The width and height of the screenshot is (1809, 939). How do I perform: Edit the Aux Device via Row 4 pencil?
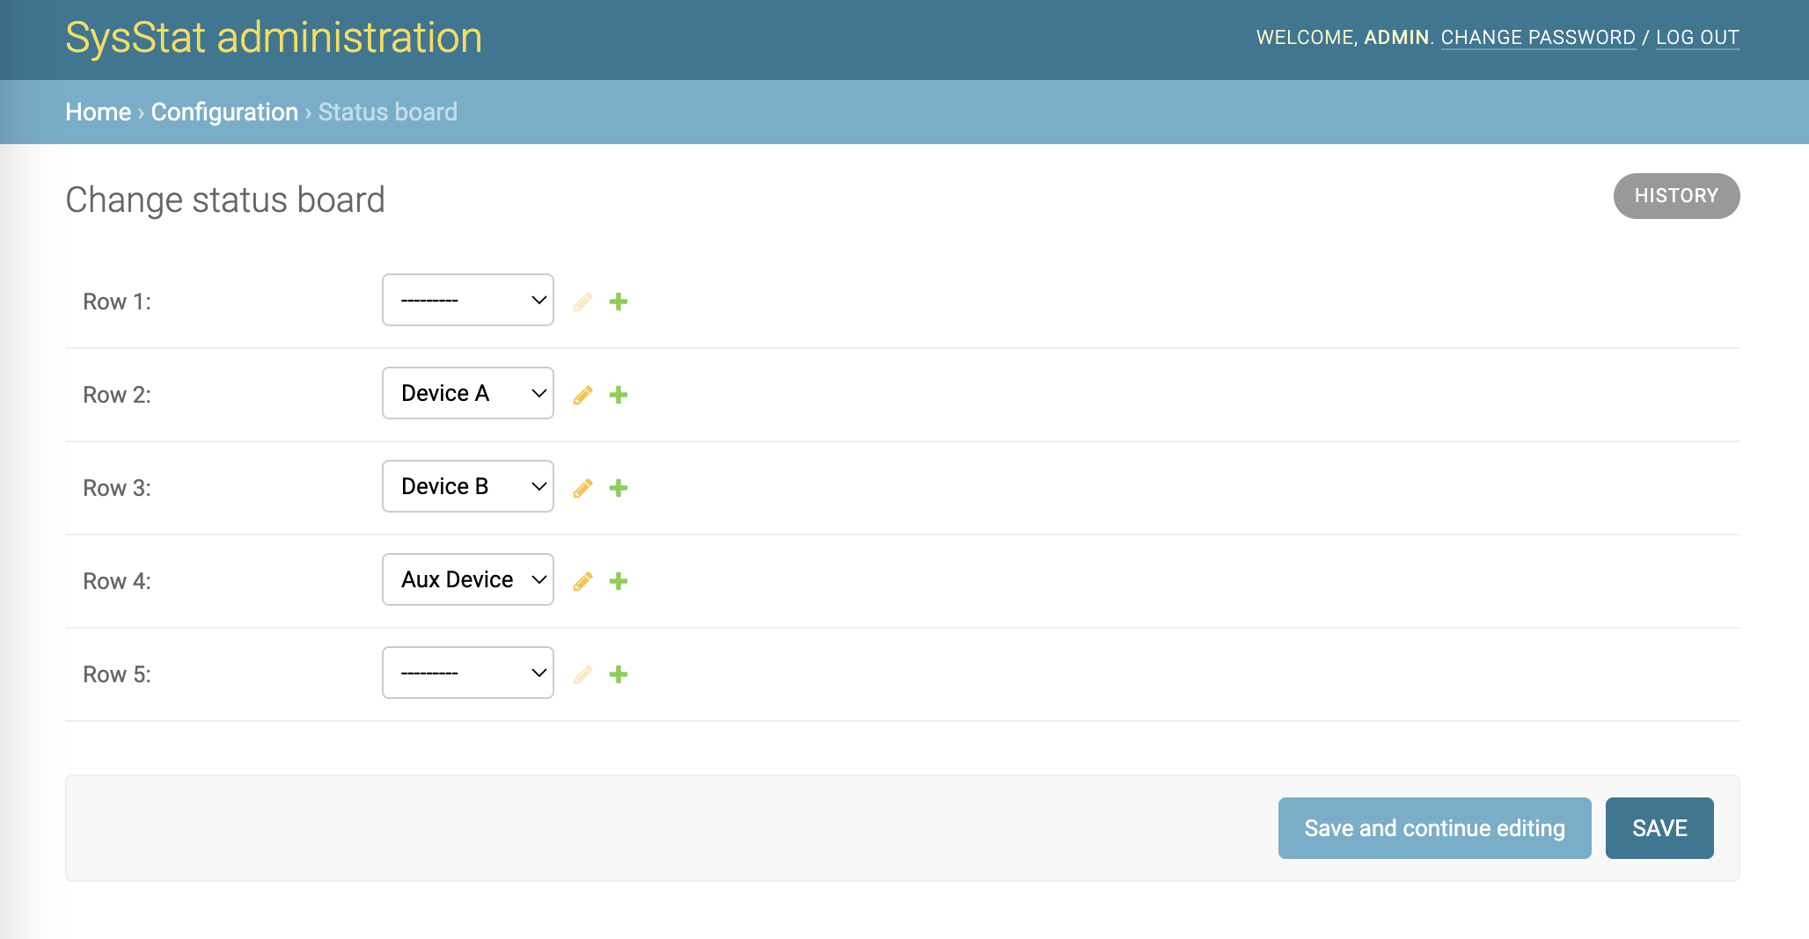[582, 581]
